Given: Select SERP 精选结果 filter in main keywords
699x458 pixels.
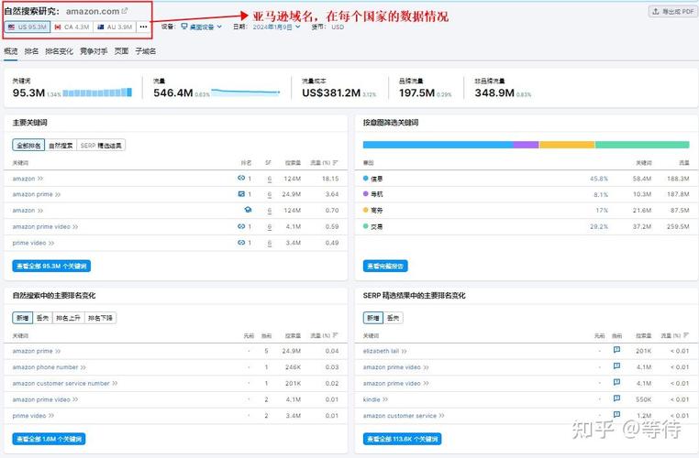Looking at the screenshot, I should 101,146.
